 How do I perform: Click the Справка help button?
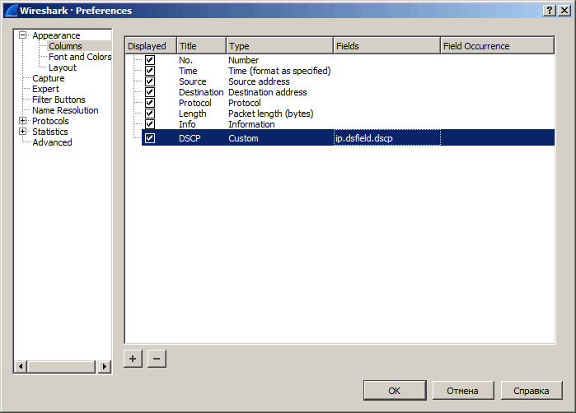(x=532, y=391)
